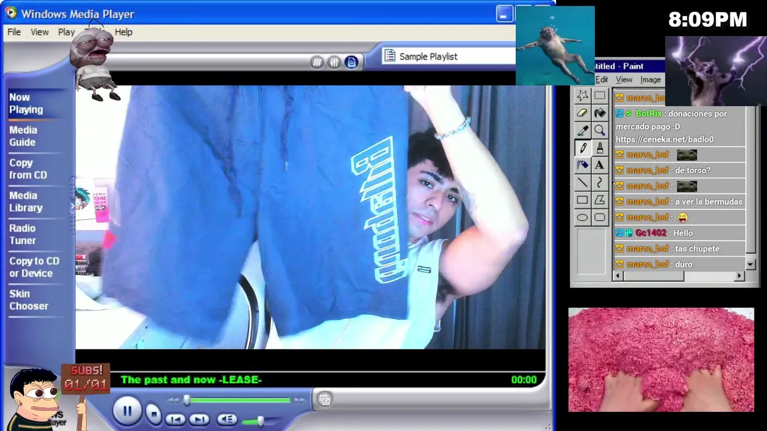767x431 pixels.
Task: Select the Text tool in Paint
Action: [600, 165]
